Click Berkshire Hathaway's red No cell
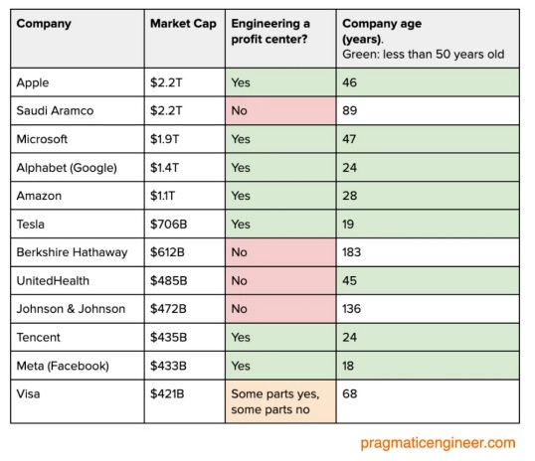This screenshot has height=461, width=535. (x=280, y=252)
